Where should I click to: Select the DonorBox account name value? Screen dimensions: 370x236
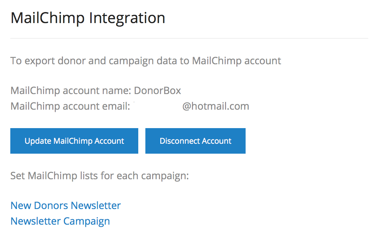coord(157,90)
